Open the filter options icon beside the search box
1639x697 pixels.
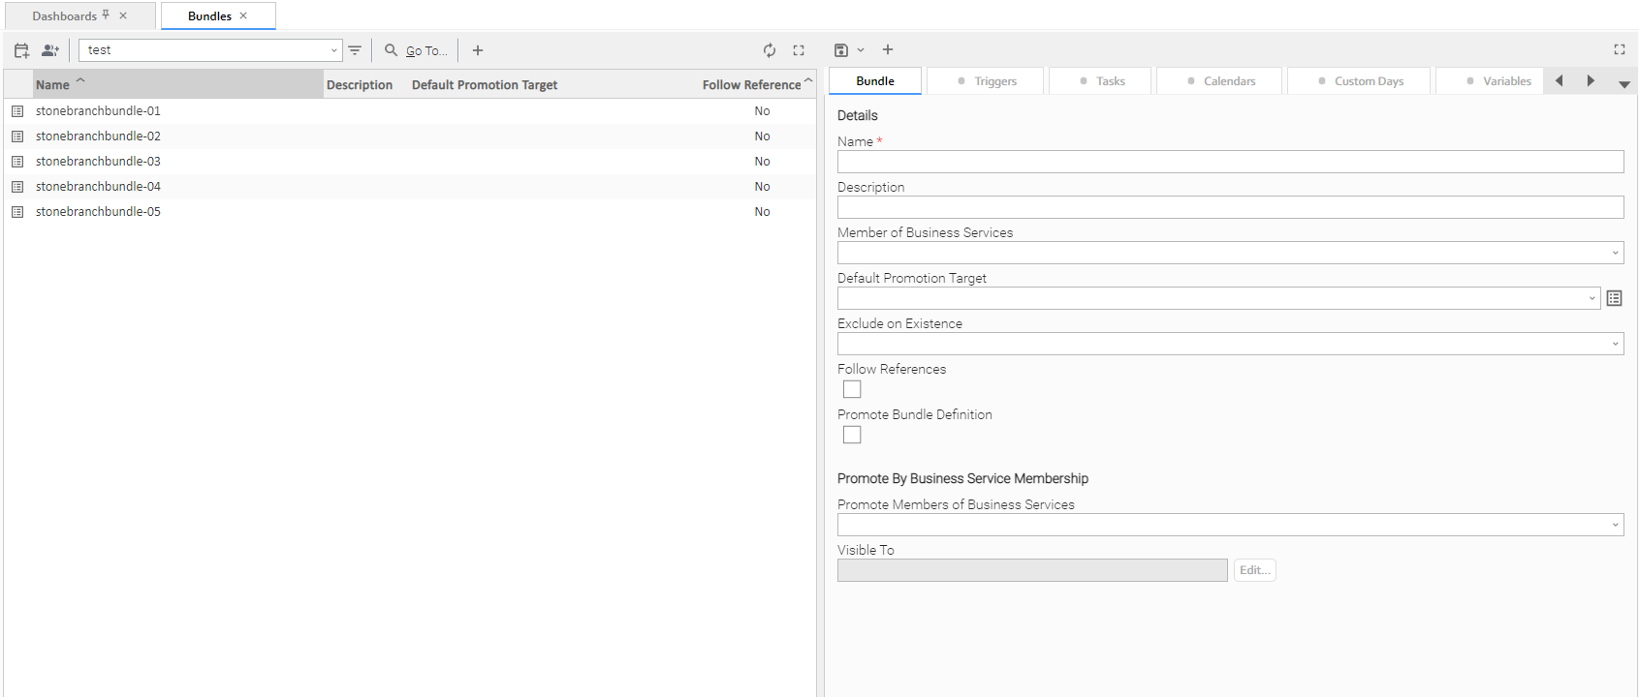(x=355, y=50)
